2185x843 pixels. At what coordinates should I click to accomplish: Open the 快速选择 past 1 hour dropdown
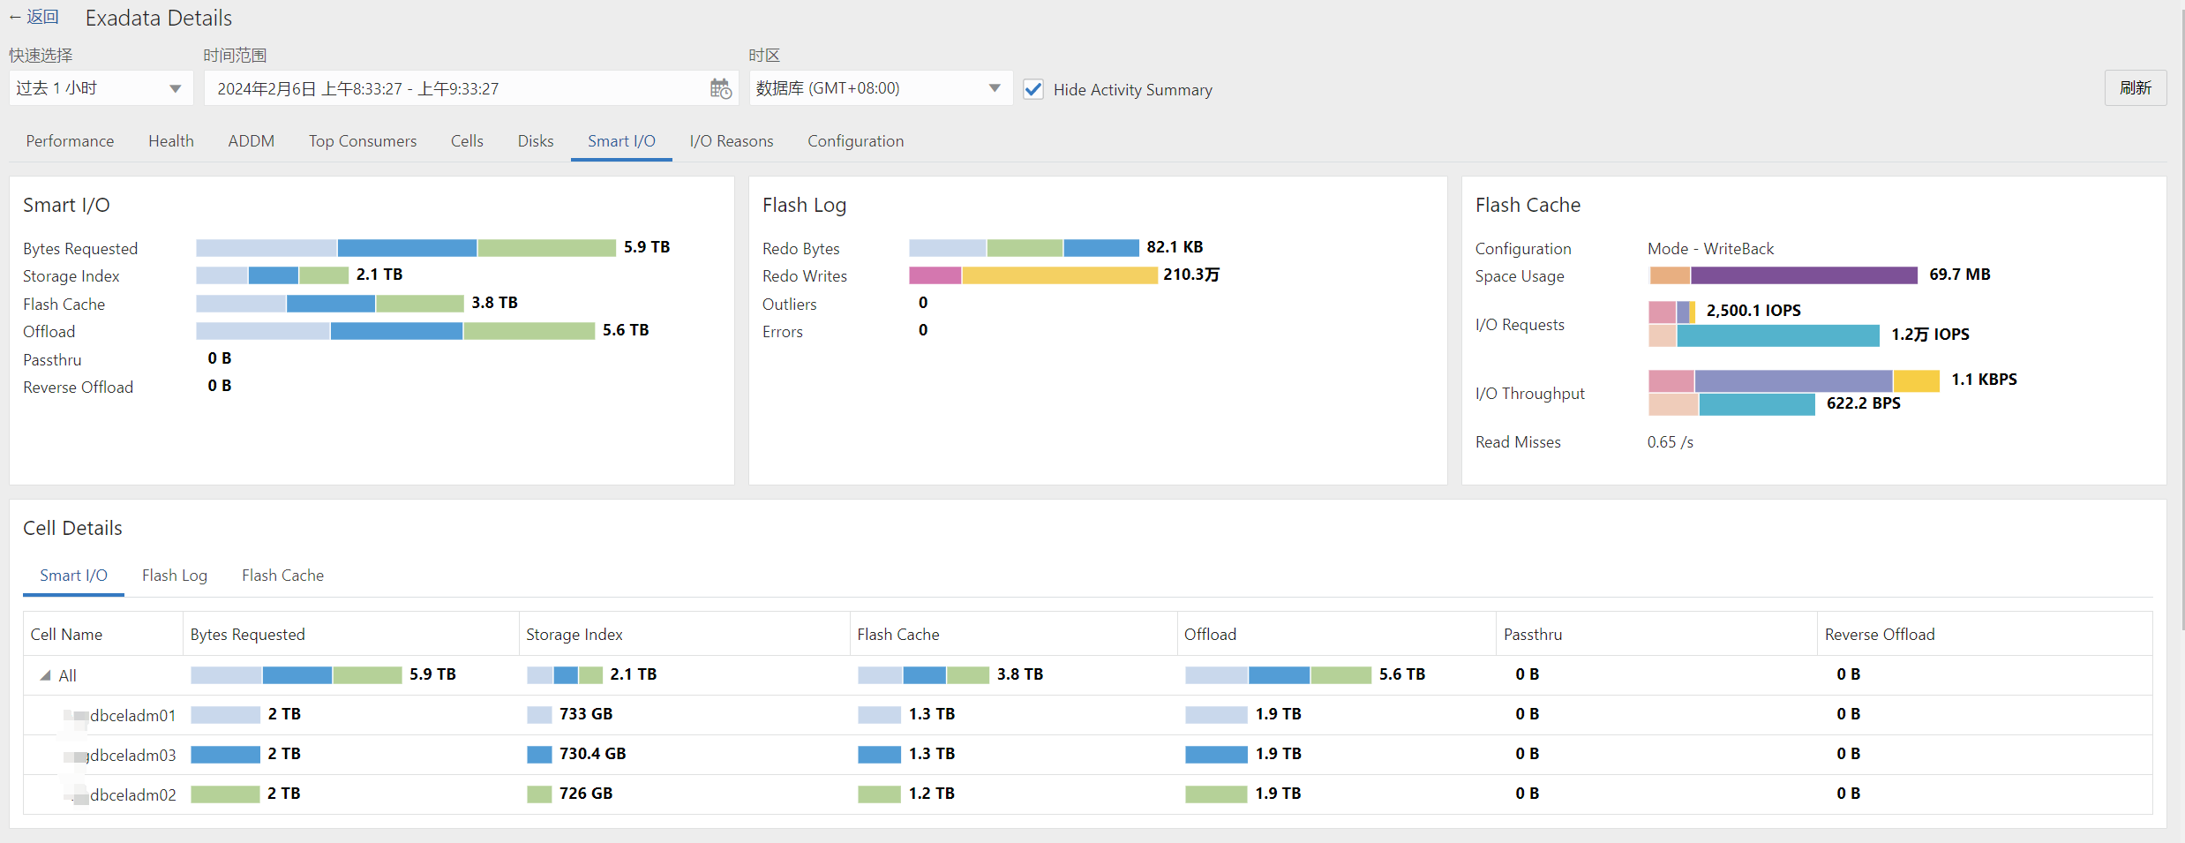(x=101, y=88)
